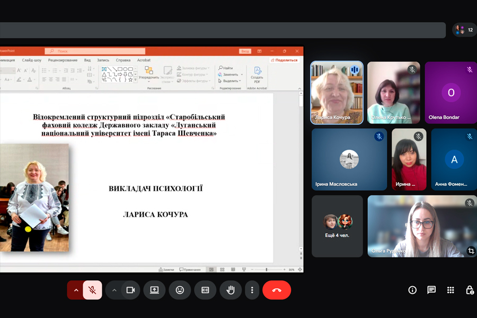Open the chat with everyone

[x=431, y=290]
